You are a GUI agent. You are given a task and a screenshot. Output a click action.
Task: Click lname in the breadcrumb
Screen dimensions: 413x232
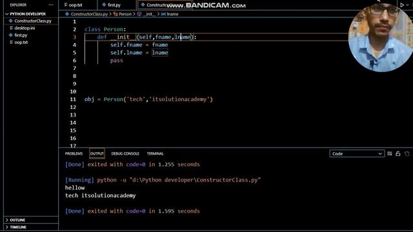point(172,14)
